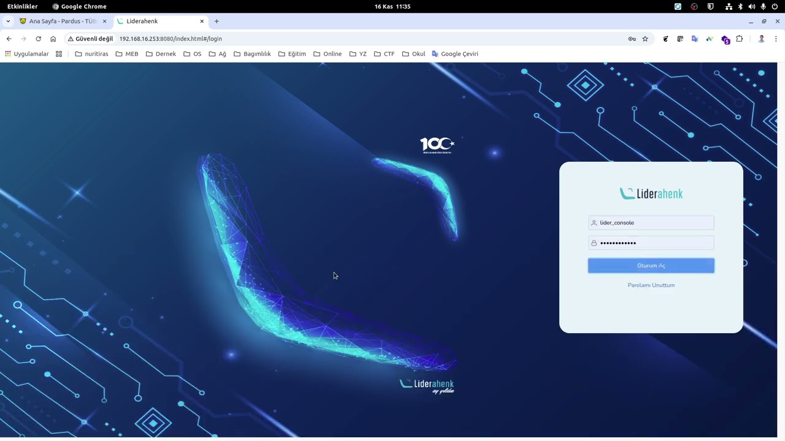Minimize the Chrome window
Image resolution: width=785 pixels, height=441 pixels.
[751, 21]
